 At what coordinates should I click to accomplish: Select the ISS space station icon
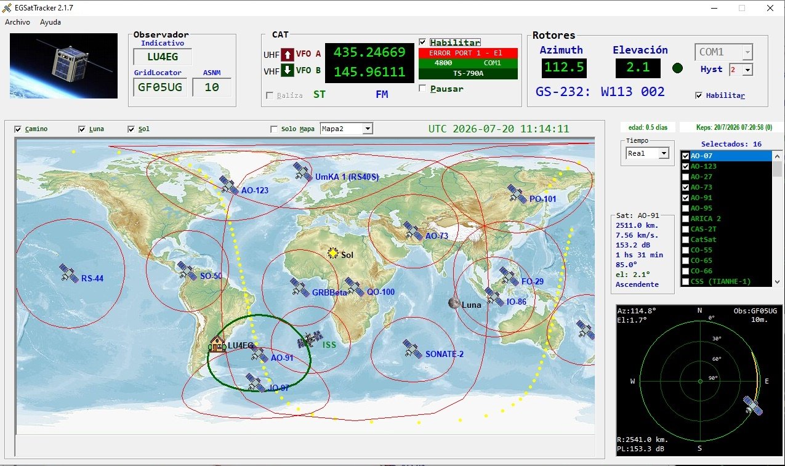pyautogui.click(x=310, y=339)
